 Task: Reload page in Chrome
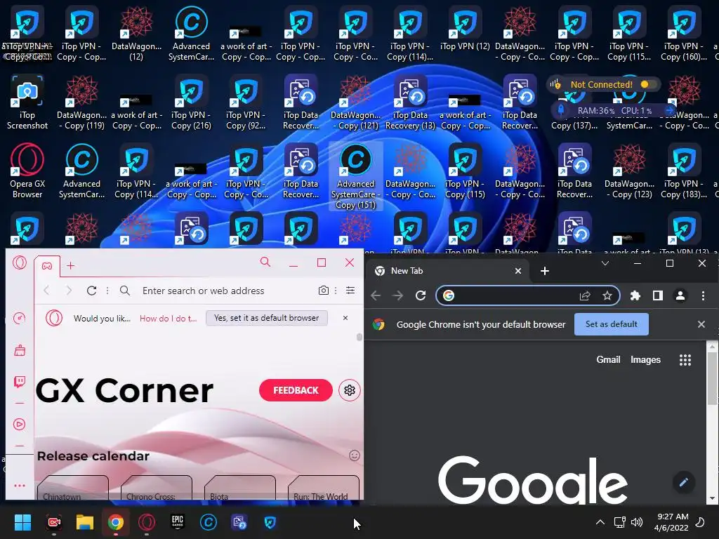pyautogui.click(x=421, y=295)
